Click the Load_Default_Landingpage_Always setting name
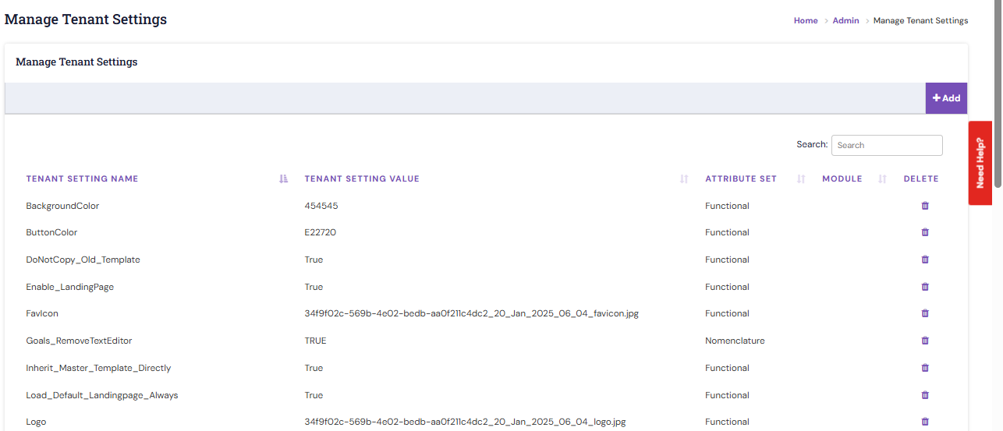1003x431 pixels. click(101, 395)
